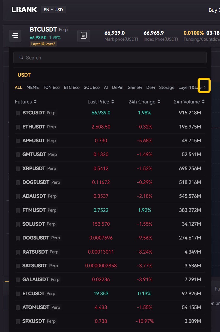220x332 pixels.
Task: Select the DeFi category tab
Action: point(150,88)
